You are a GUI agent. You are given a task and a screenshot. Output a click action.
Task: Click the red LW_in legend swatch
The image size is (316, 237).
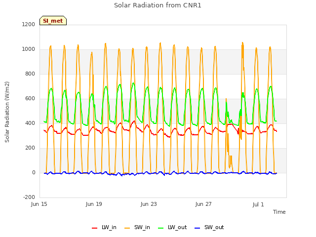94,228
